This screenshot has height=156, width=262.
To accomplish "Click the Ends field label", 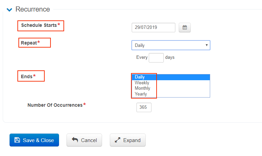I will click(27, 76).
